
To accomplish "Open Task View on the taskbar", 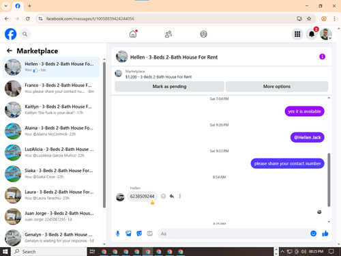I will (92, 251).
